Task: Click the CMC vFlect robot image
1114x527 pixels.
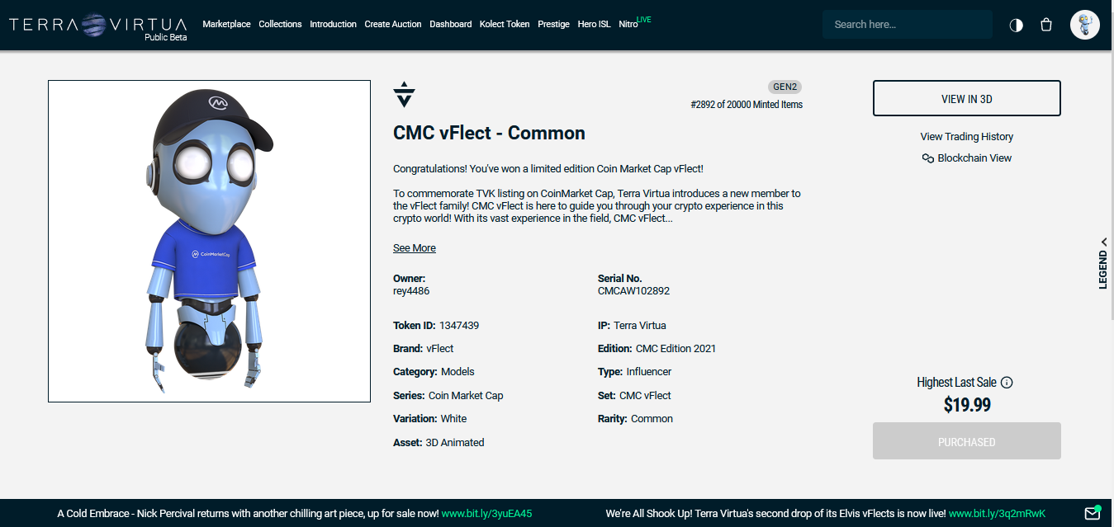Action: tap(209, 241)
